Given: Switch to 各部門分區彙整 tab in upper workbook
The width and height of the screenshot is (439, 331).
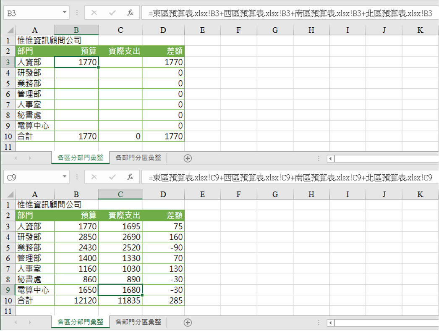Looking at the screenshot, I should (138, 158).
